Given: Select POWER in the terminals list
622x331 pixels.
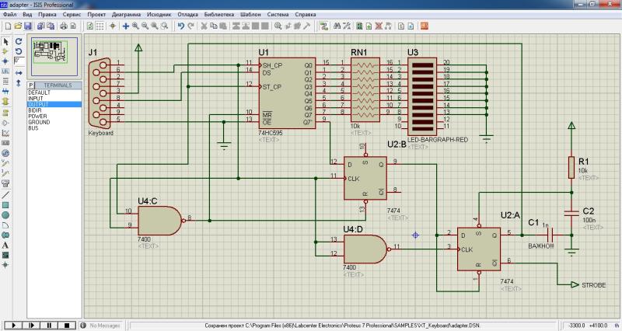Looking at the screenshot, I should point(38,116).
